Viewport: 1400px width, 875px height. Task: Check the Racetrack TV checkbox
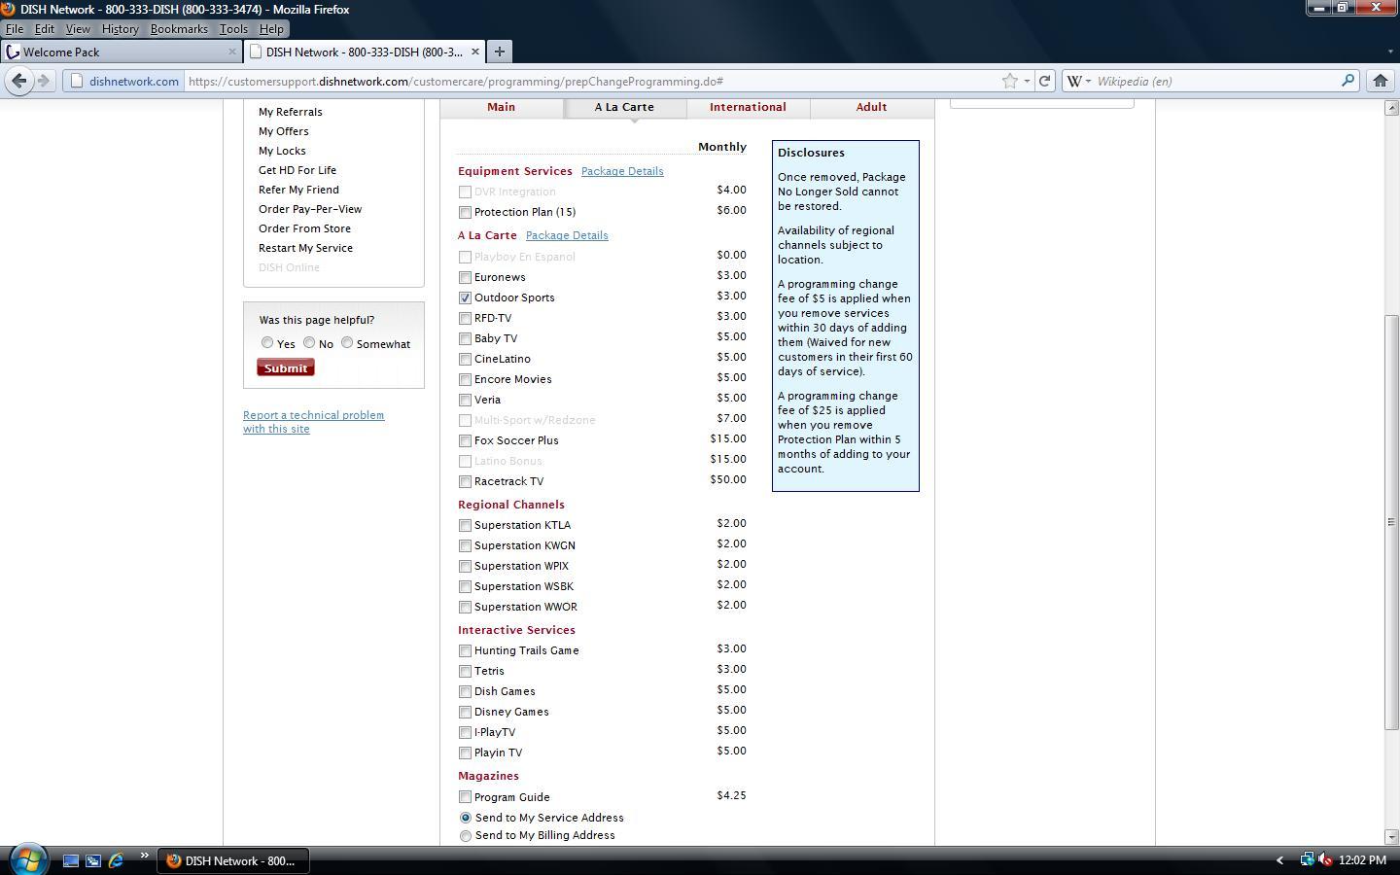pos(465,481)
